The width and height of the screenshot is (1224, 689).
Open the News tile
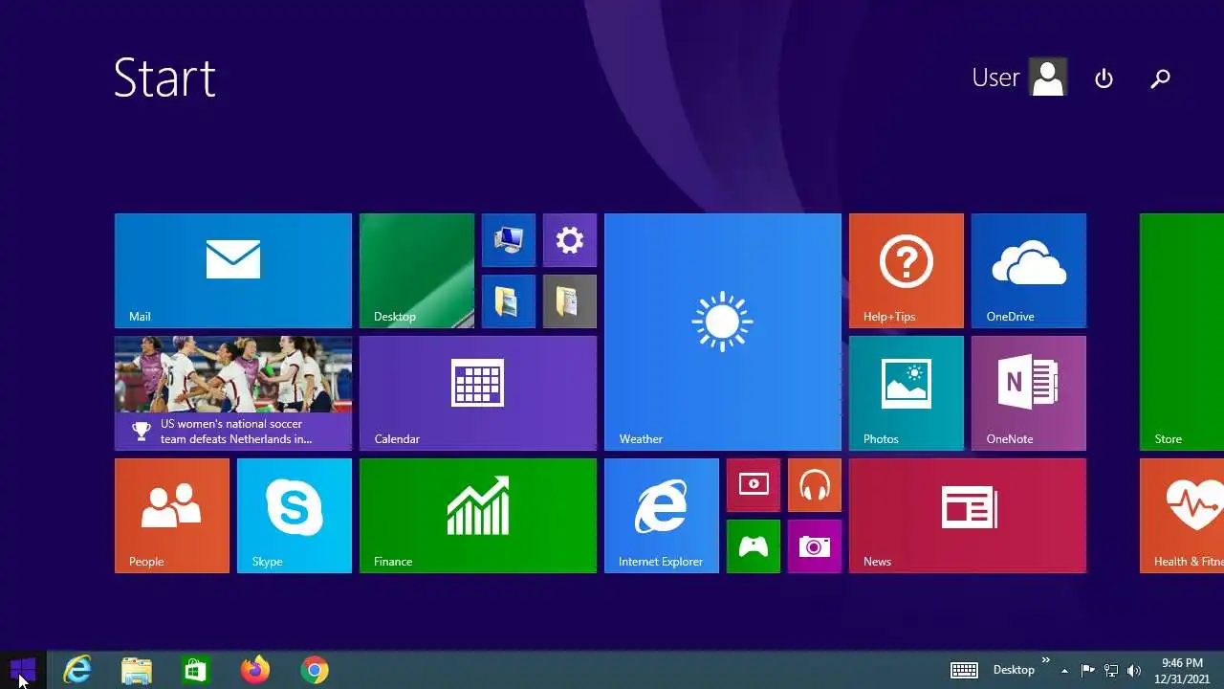coord(968,516)
